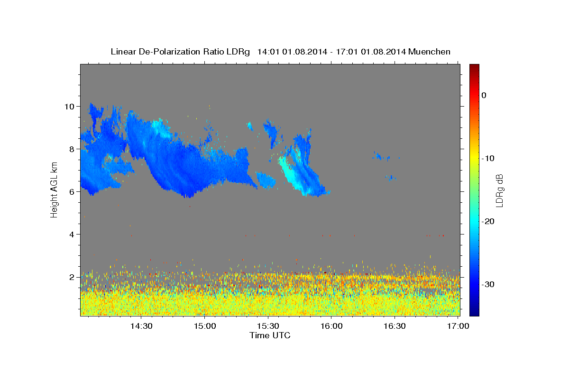Click the 'LDRg dB' colorbar label
This screenshot has width=569, height=379.
pyautogui.click(x=499, y=190)
